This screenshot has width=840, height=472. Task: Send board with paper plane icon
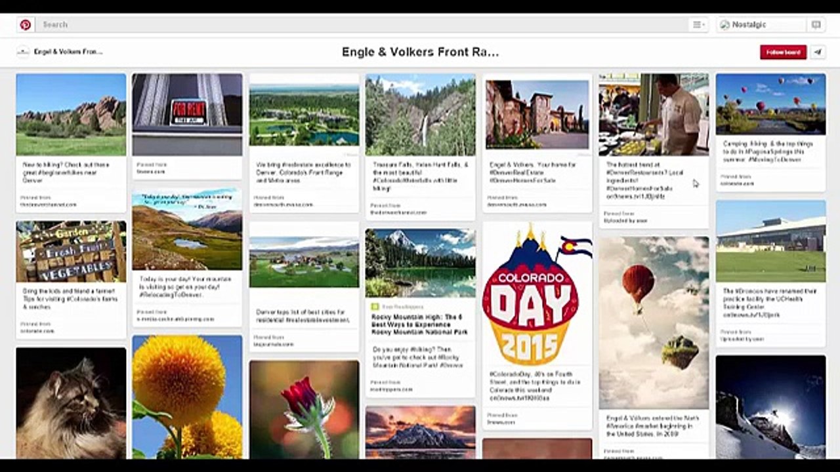[x=818, y=52]
